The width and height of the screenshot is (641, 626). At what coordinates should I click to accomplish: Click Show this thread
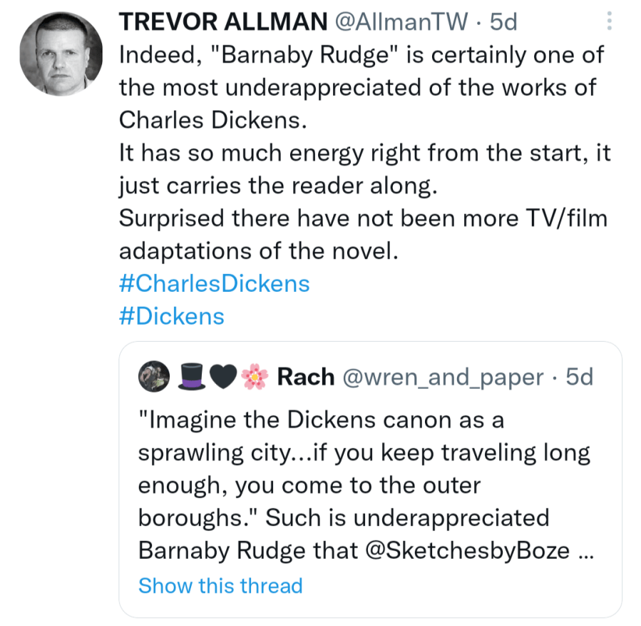(x=220, y=585)
